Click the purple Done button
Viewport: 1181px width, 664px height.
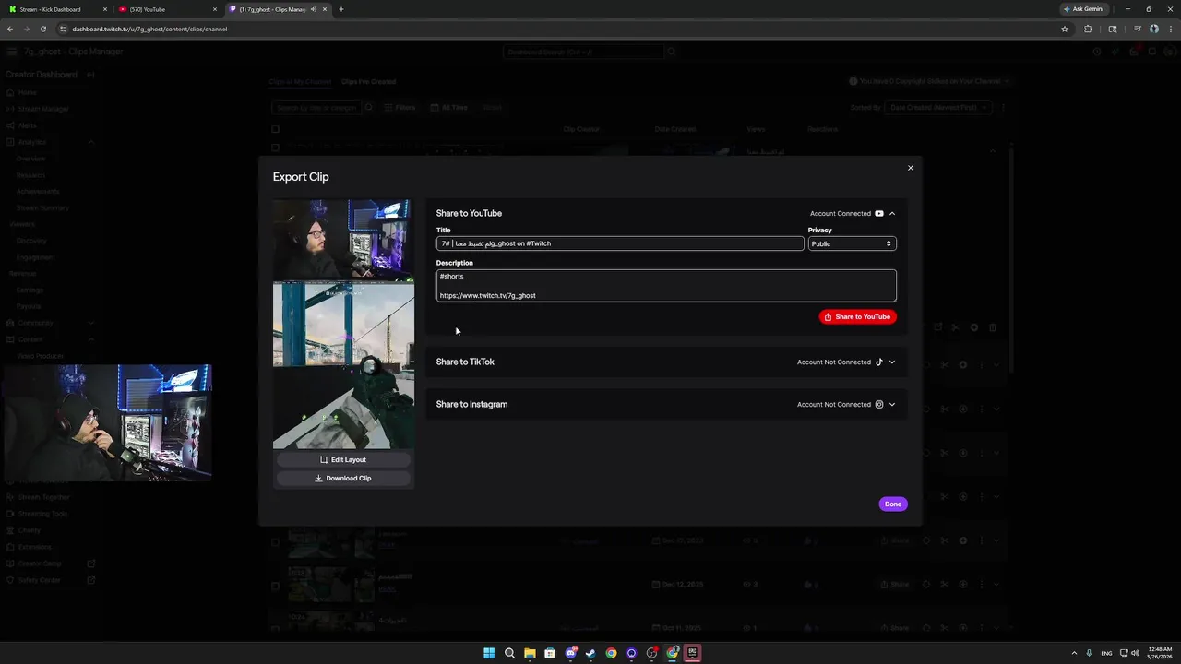tap(893, 504)
